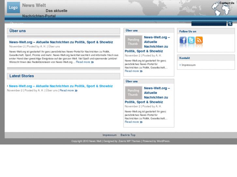The image size is (237, 177).
Task: Open the RSS feed icon
Action: click(199, 40)
